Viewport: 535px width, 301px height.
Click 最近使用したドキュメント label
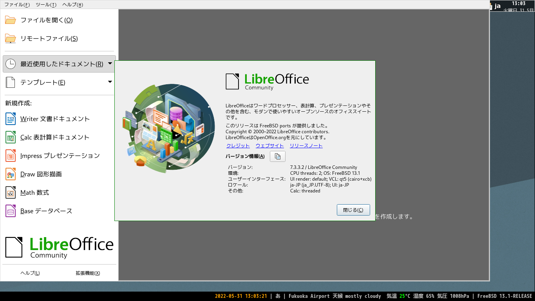click(62, 64)
